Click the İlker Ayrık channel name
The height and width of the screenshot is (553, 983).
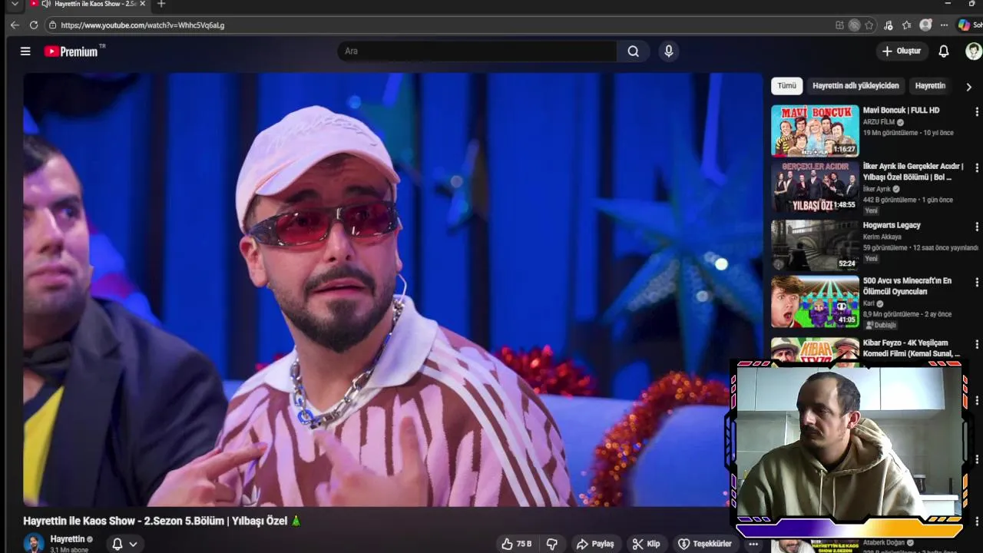(x=877, y=189)
